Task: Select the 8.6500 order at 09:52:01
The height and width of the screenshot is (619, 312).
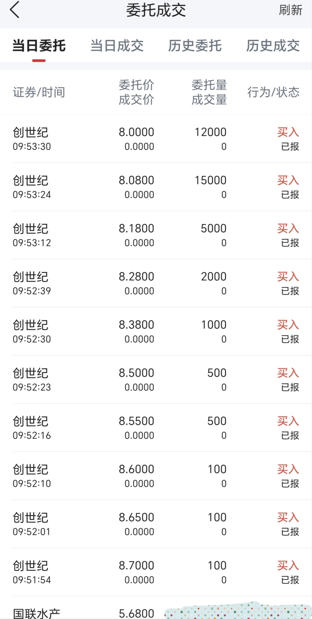Action: click(x=156, y=524)
